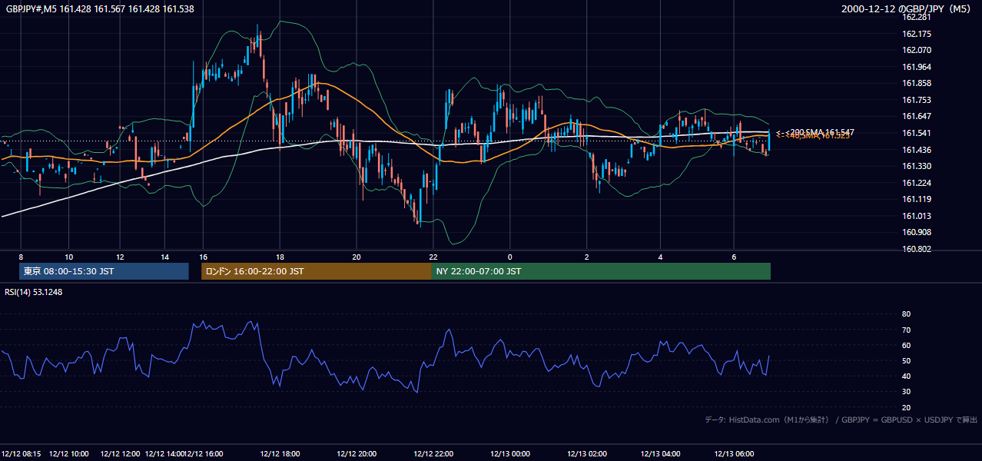Click price axis label 161.013
Viewport: 982px width, 461px height.
click(x=917, y=216)
